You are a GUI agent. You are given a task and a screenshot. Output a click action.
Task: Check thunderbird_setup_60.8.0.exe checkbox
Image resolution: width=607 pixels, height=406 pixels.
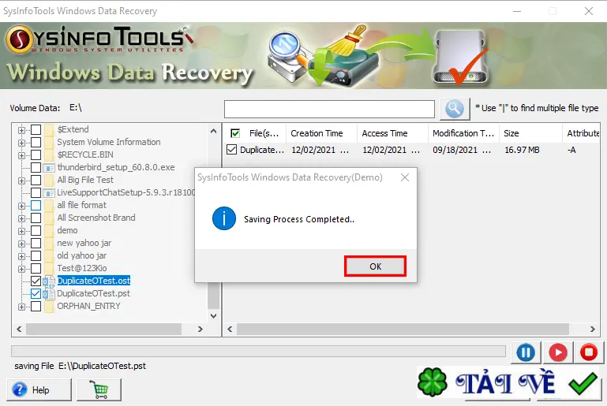pyautogui.click(x=36, y=167)
